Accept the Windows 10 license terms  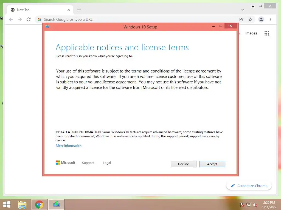(x=212, y=164)
